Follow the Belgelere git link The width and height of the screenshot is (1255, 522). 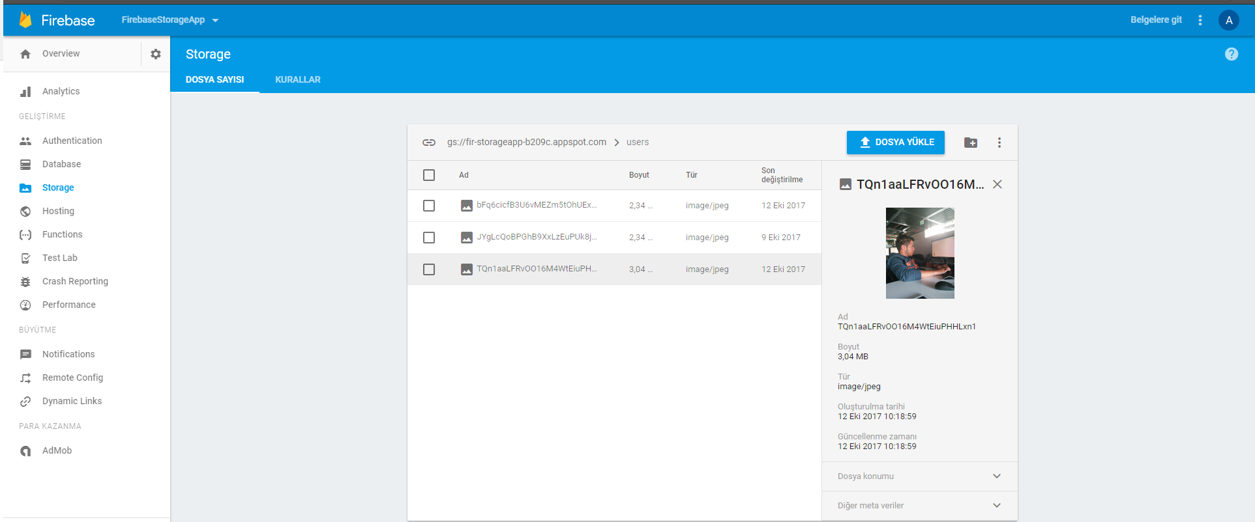[x=1155, y=20]
